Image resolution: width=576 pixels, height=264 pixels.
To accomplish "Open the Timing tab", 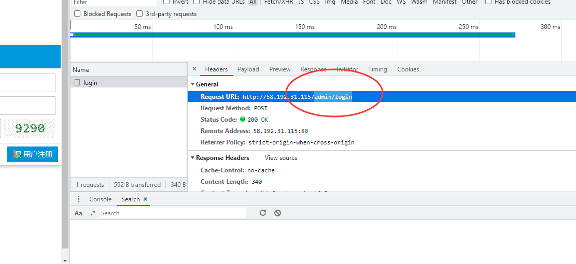I will click(377, 69).
